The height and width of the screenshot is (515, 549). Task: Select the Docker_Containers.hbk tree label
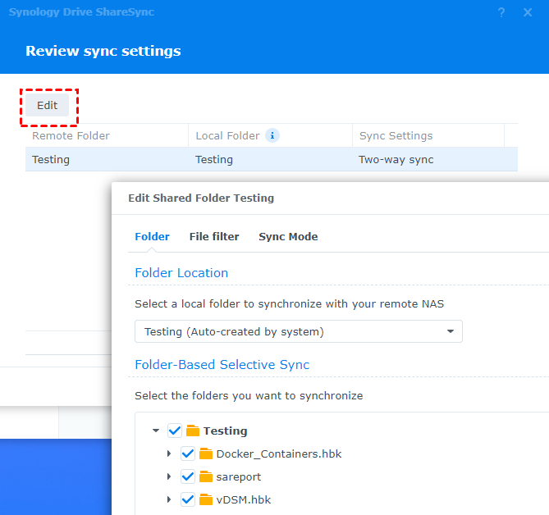pos(279,453)
